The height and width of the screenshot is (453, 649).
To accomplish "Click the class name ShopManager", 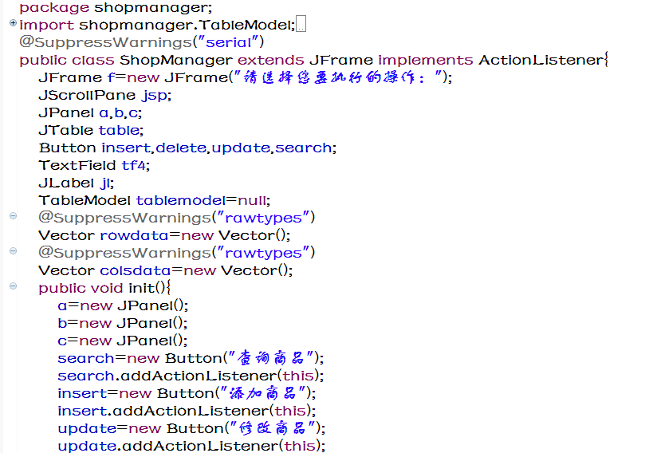I will tap(176, 60).
